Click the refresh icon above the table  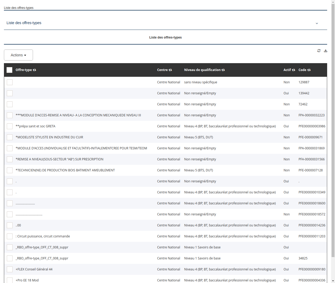319,51
